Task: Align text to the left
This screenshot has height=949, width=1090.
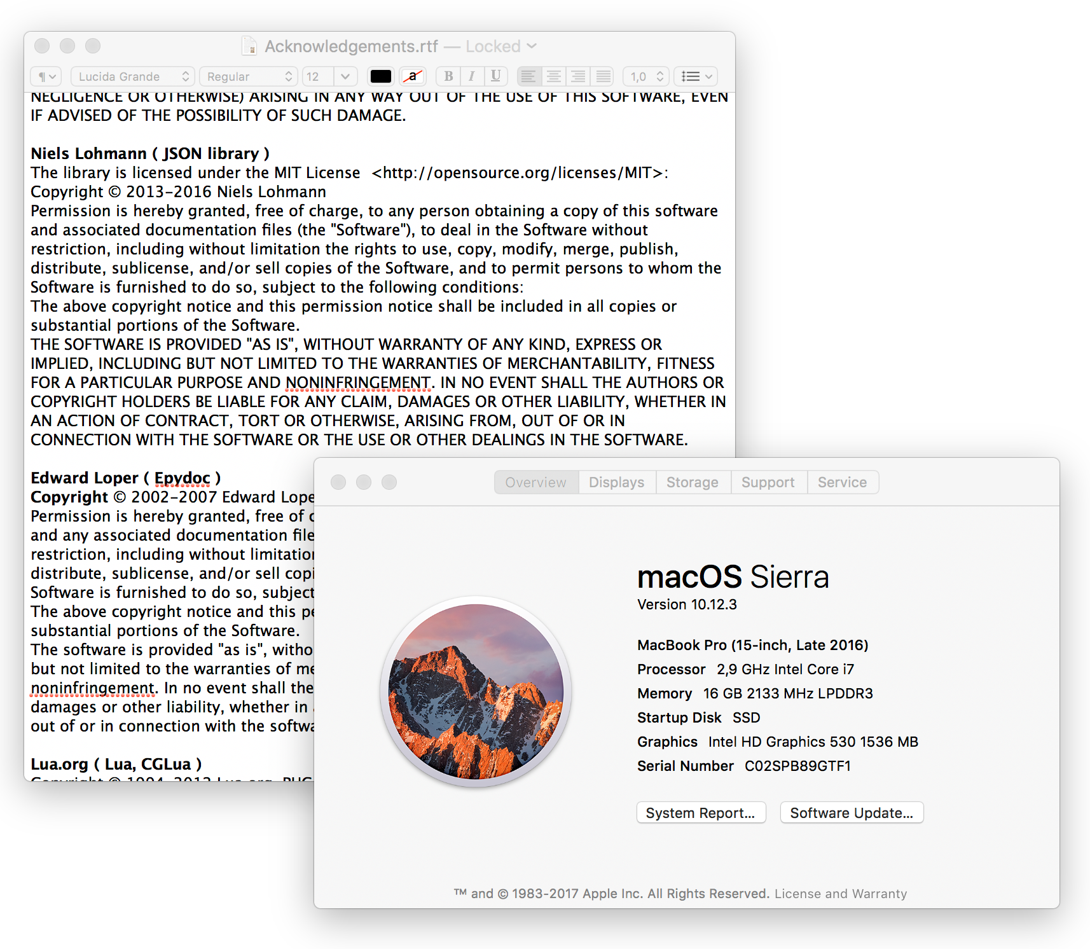Action: (528, 76)
